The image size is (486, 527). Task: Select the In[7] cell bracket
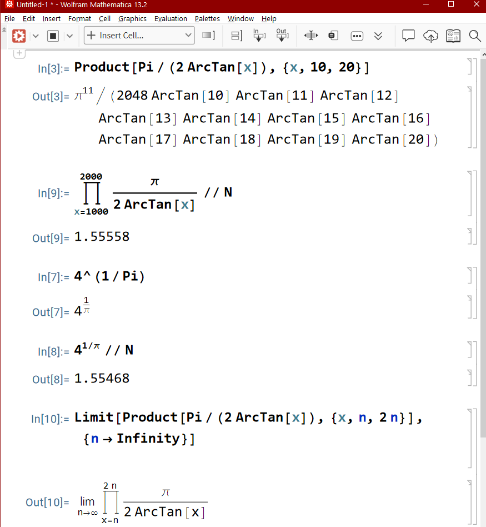click(x=469, y=276)
